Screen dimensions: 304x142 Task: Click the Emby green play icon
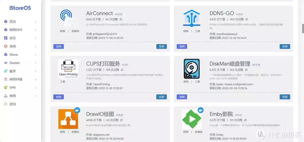(x=192, y=119)
